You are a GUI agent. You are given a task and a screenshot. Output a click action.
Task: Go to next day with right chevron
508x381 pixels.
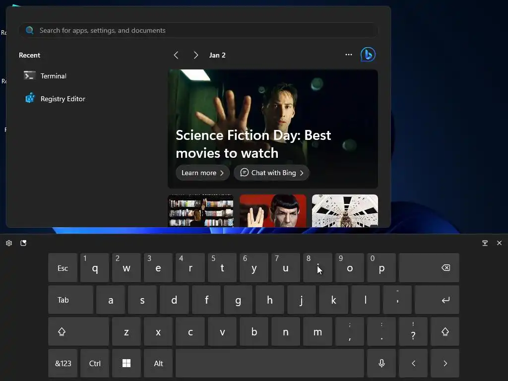pos(195,55)
